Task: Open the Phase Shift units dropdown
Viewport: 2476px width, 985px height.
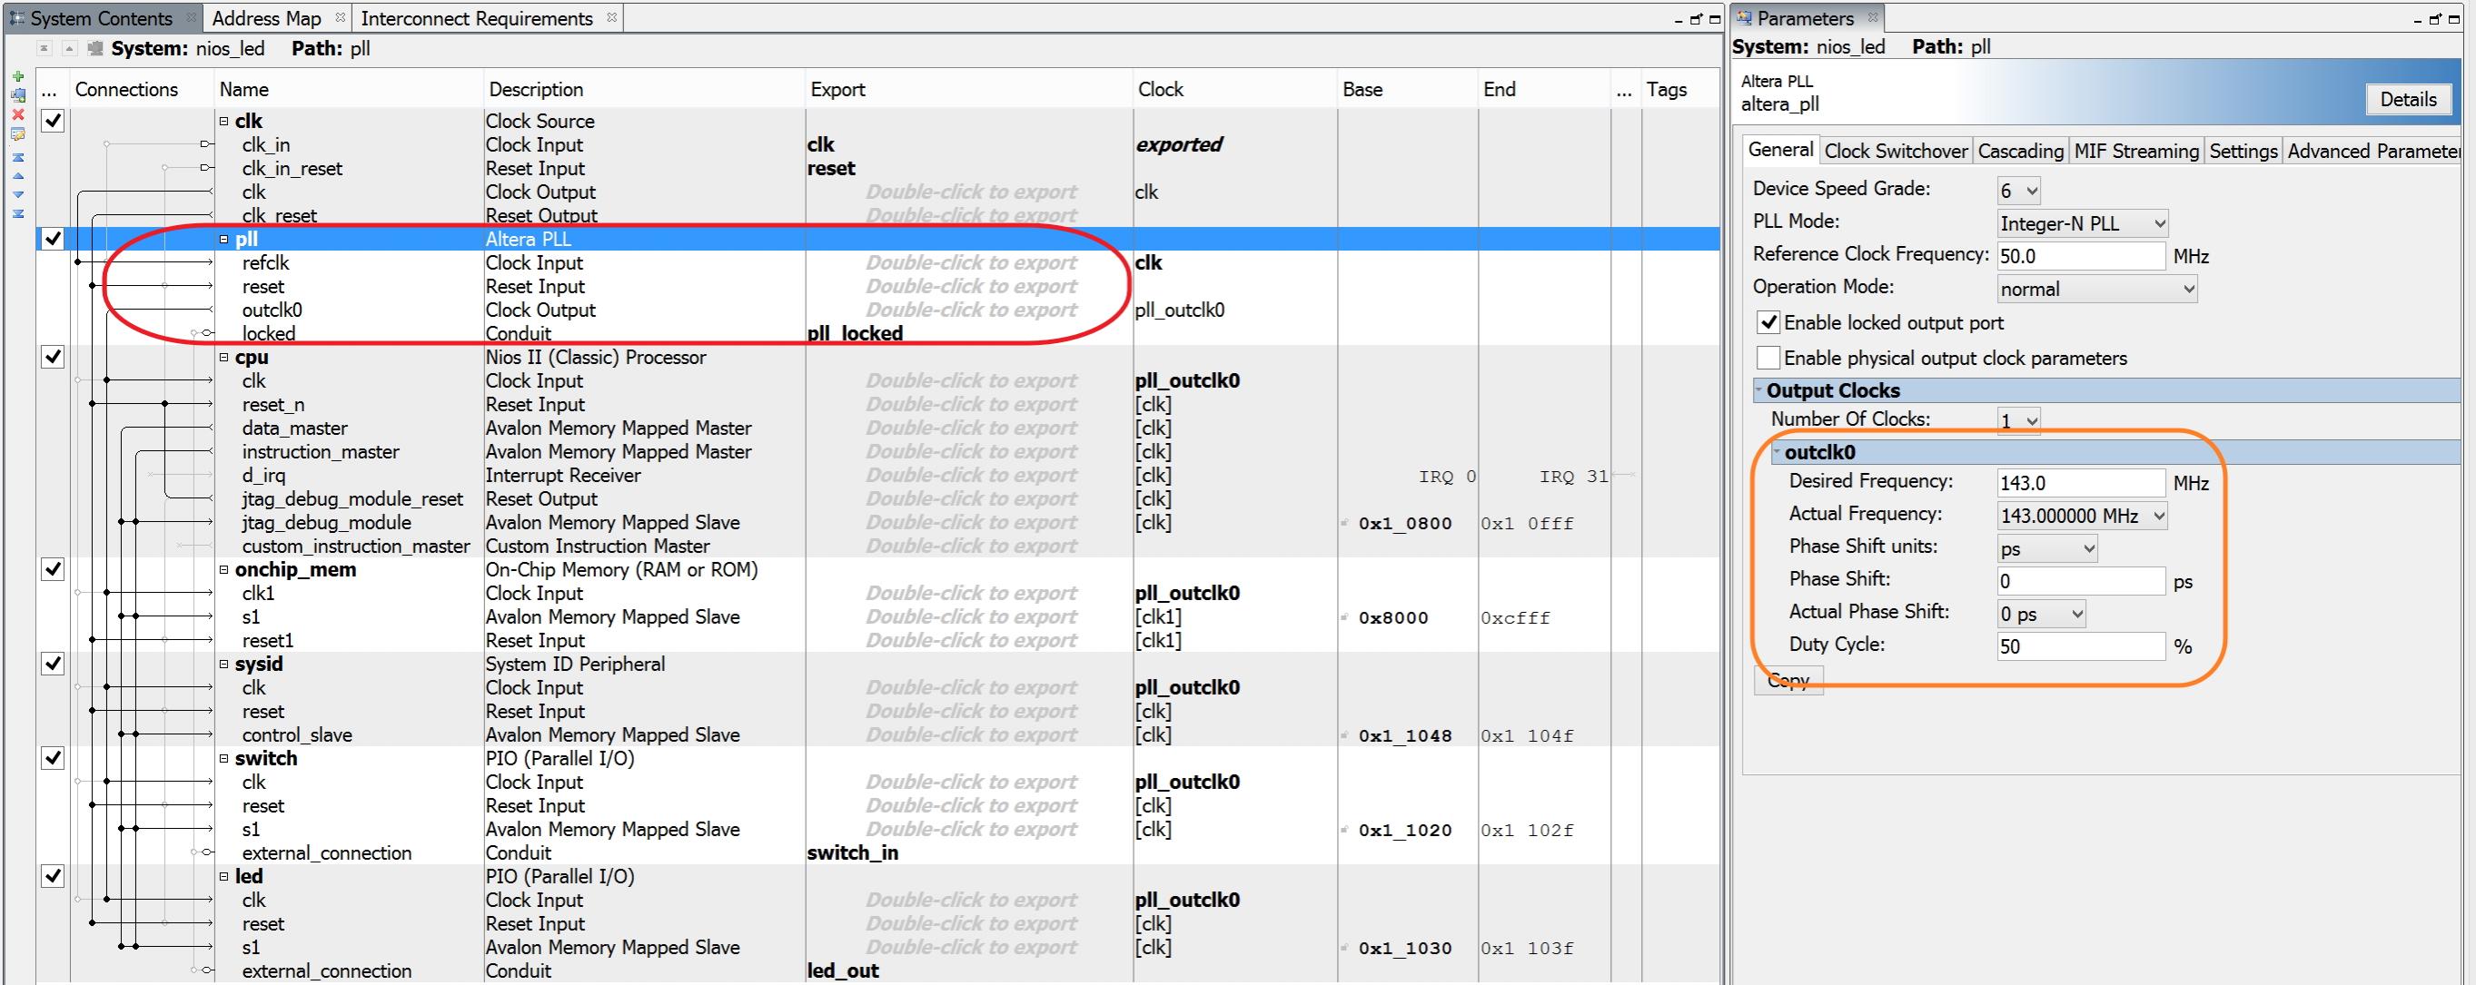Action: coord(2046,548)
